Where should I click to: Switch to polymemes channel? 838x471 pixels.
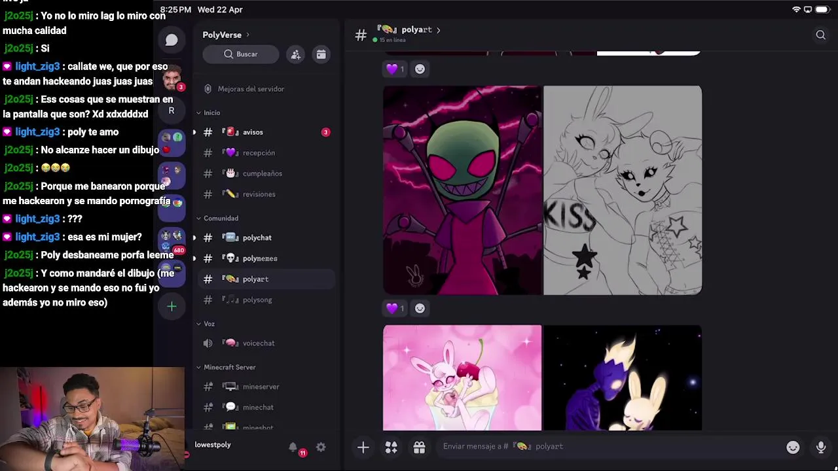coord(266,258)
